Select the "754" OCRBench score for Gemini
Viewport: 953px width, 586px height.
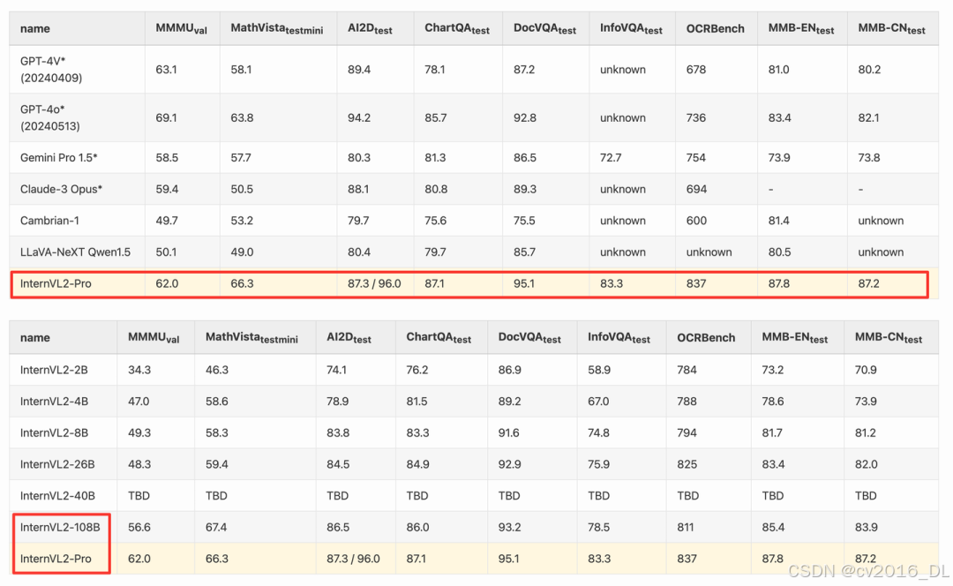pos(696,157)
